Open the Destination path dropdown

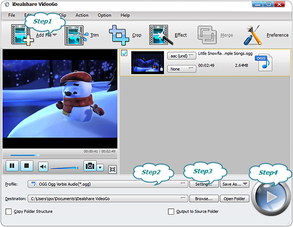107,199
